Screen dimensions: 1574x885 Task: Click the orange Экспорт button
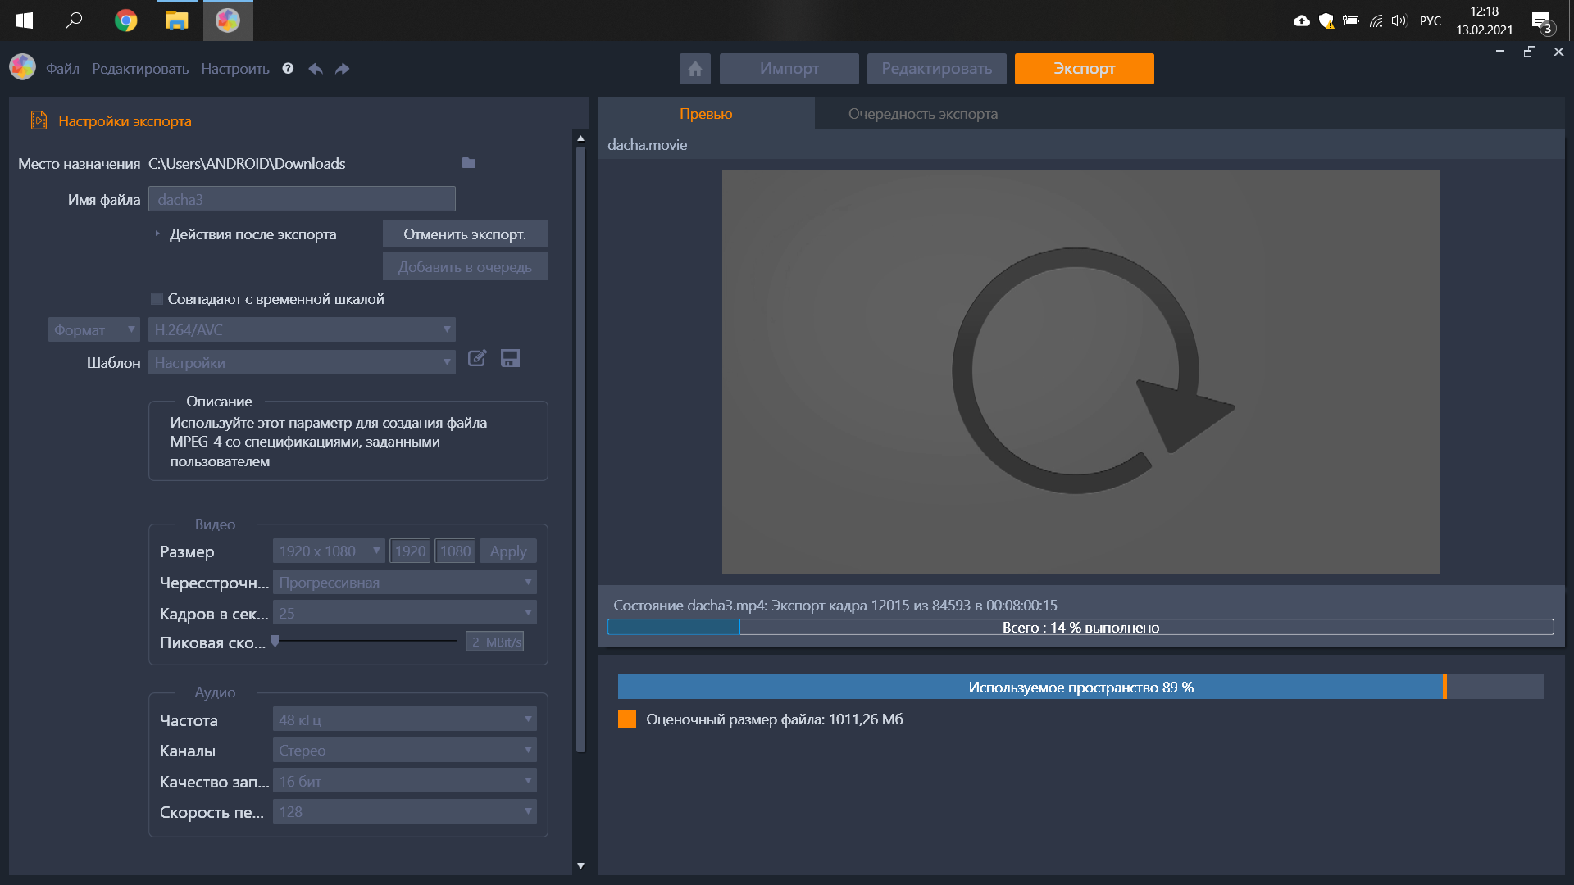(x=1085, y=69)
